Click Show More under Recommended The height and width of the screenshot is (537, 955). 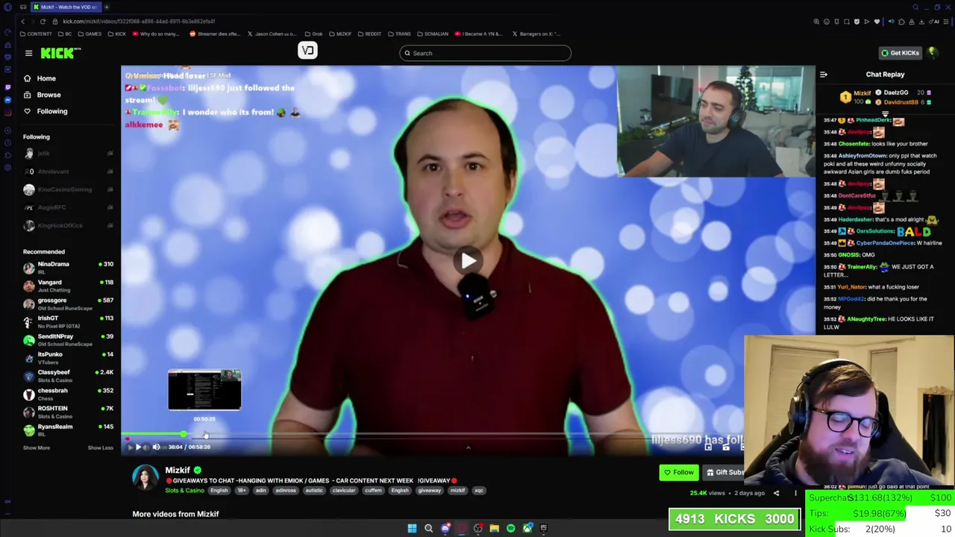[37, 447]
